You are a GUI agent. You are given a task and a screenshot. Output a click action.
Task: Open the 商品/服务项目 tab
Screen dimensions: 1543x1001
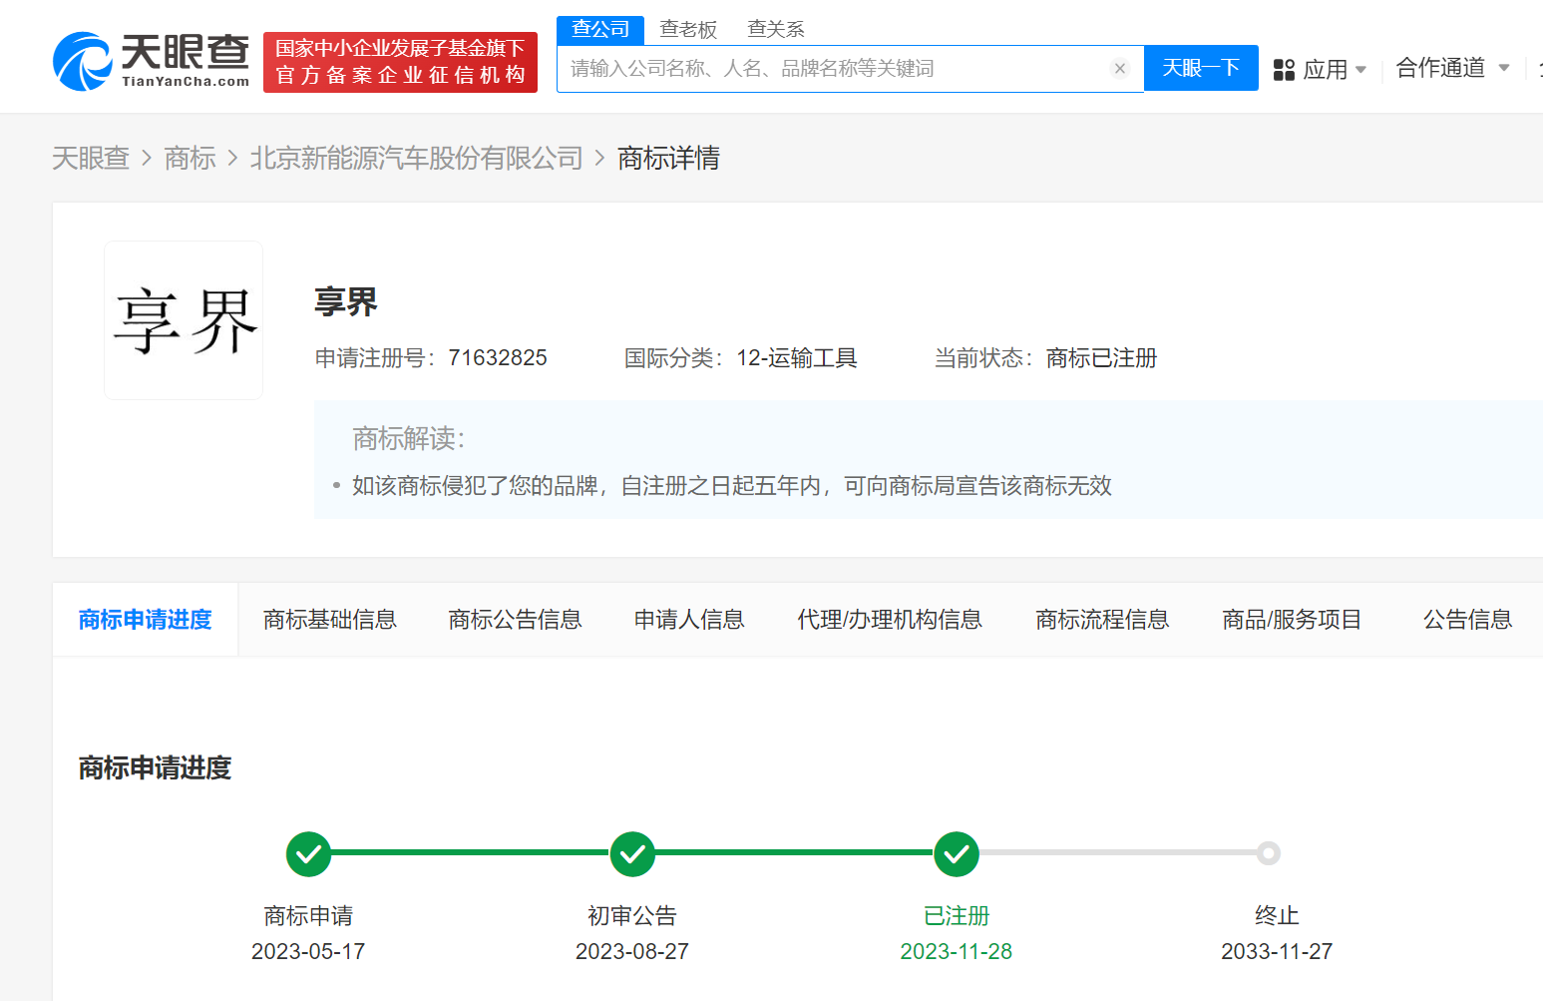pos(1292,619)
